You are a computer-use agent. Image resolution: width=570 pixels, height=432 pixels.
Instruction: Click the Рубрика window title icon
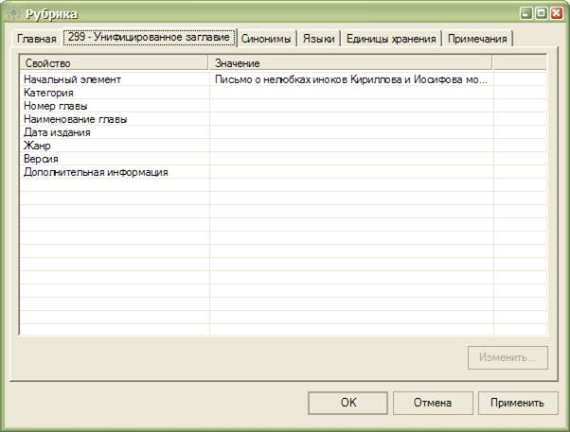(13, 13)
